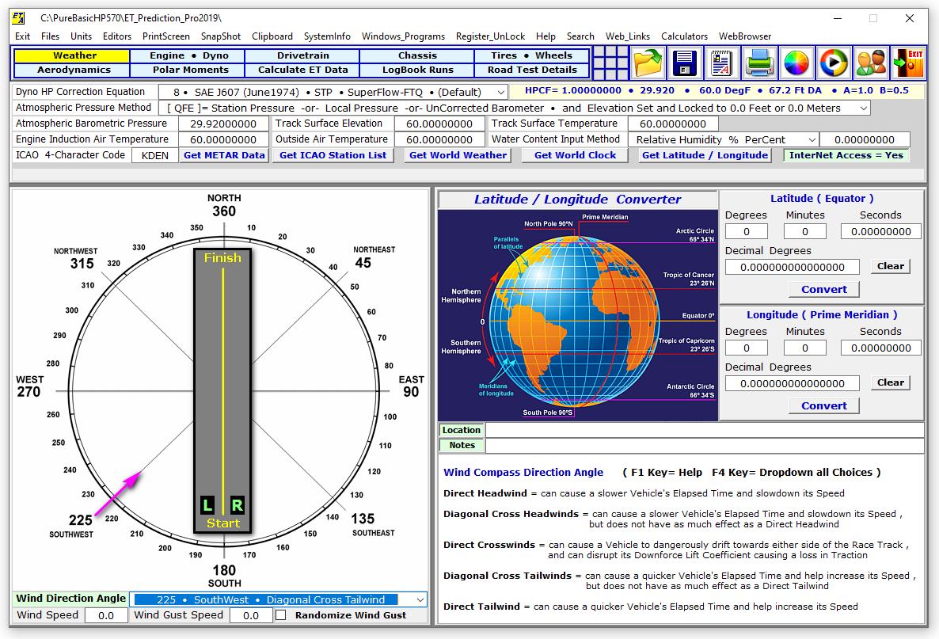Click the Exit menu item
939x639 pixels.
[22, 36]
